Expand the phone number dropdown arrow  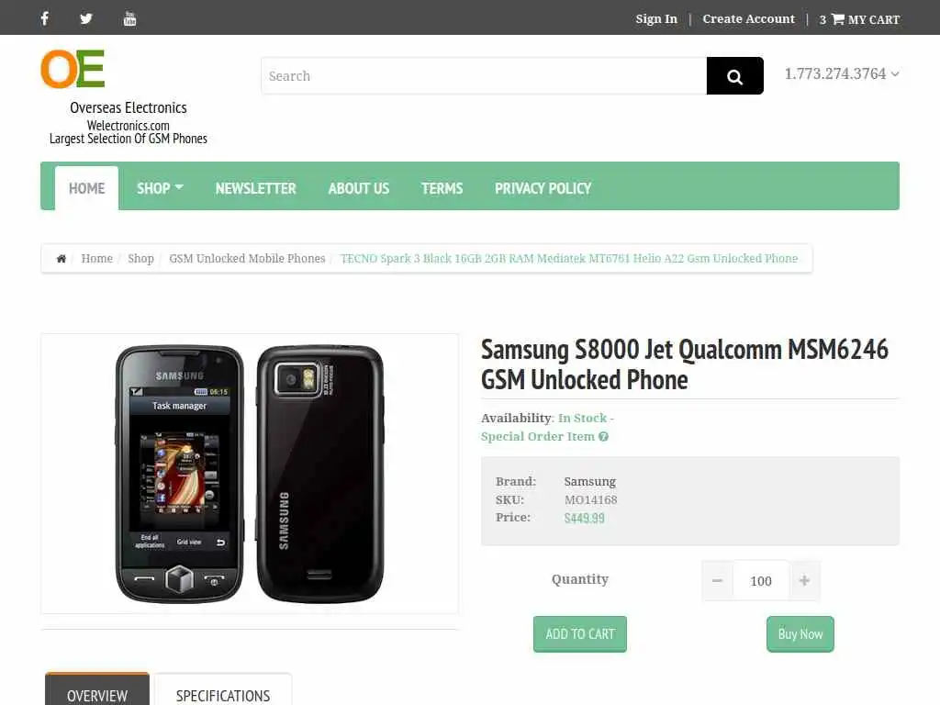(x=895, y=74)
